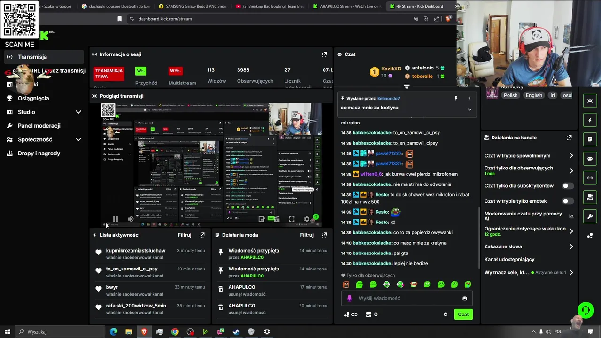Click the Windows taskbar Wyszukaj search box
Image resolution: width=601 pixels, height=338 pixels.
[x=59, y=332]
